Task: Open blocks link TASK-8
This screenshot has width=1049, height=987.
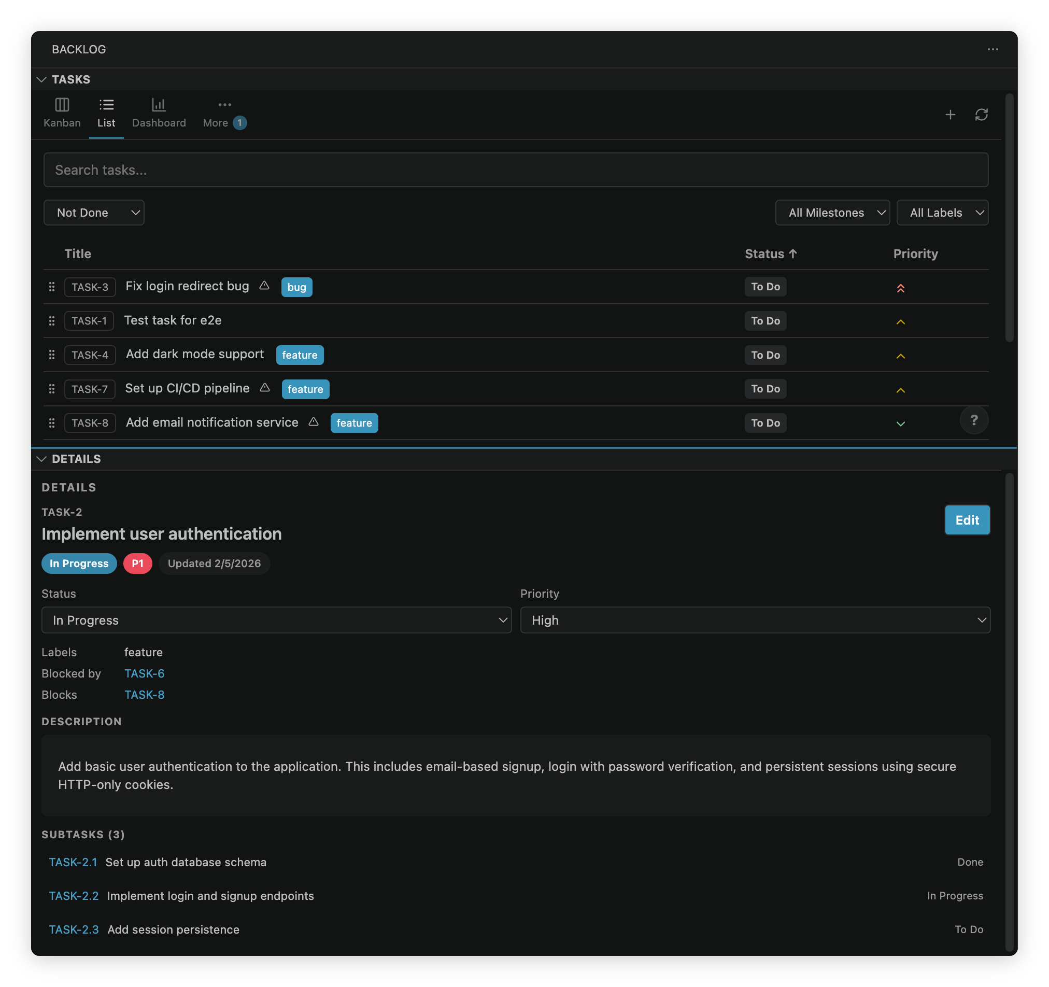Action: (x=144, y=695)
